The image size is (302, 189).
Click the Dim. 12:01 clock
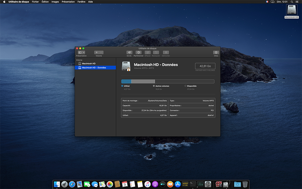point(282,2)
